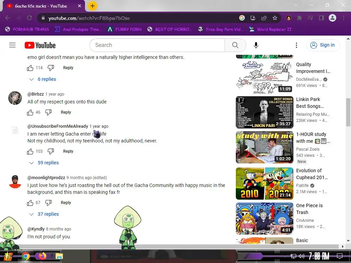The image size is (351, 263).
Task: Reply to @Birbzz's comment
Action: [x=66, y=112]
